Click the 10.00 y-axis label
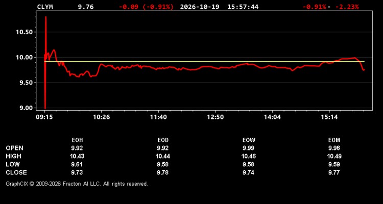Image resolution: width=383 pixels, height=204 pixels. [x=24, y=57]
